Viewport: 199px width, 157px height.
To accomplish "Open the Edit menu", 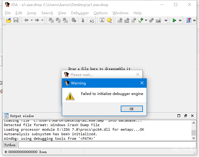I will point(19,13).
